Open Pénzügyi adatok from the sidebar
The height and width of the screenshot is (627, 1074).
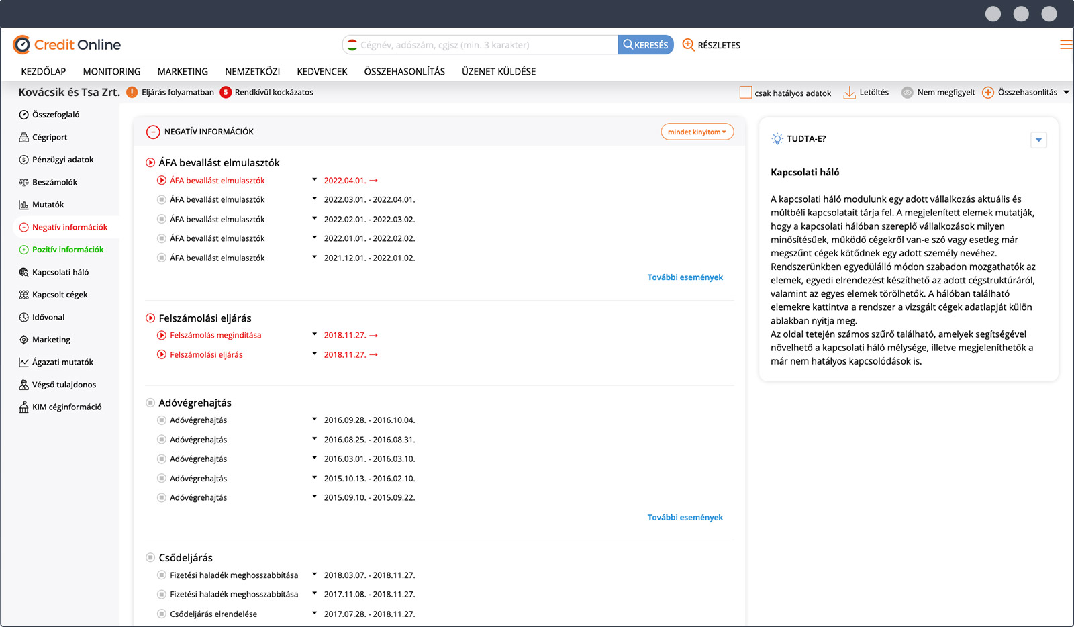point(62,160)
